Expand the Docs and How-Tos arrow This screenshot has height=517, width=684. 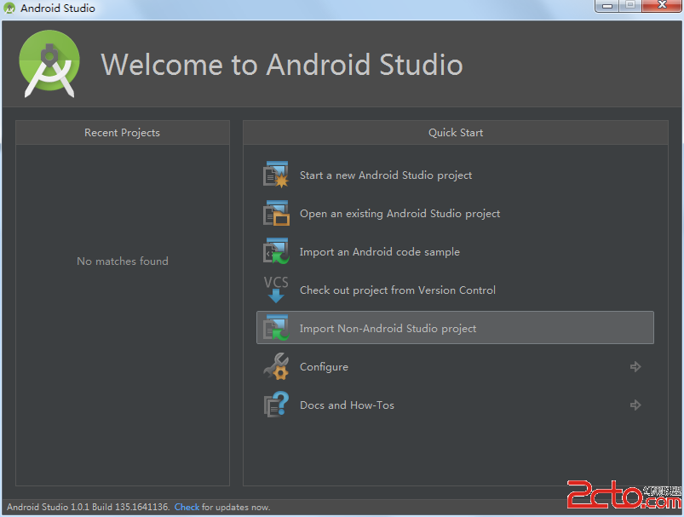click(635, 405)
